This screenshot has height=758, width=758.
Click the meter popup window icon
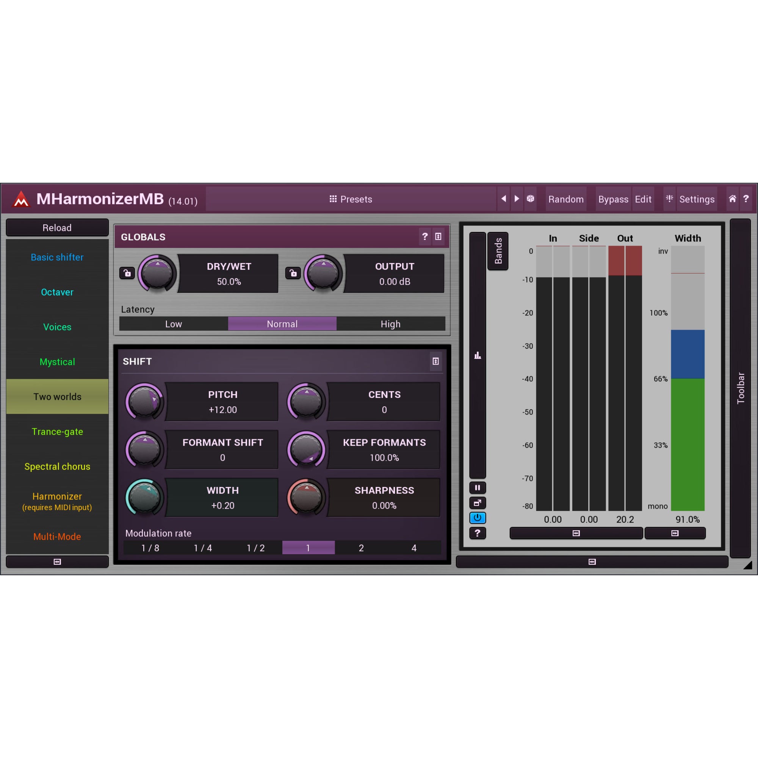pos(478,503)
